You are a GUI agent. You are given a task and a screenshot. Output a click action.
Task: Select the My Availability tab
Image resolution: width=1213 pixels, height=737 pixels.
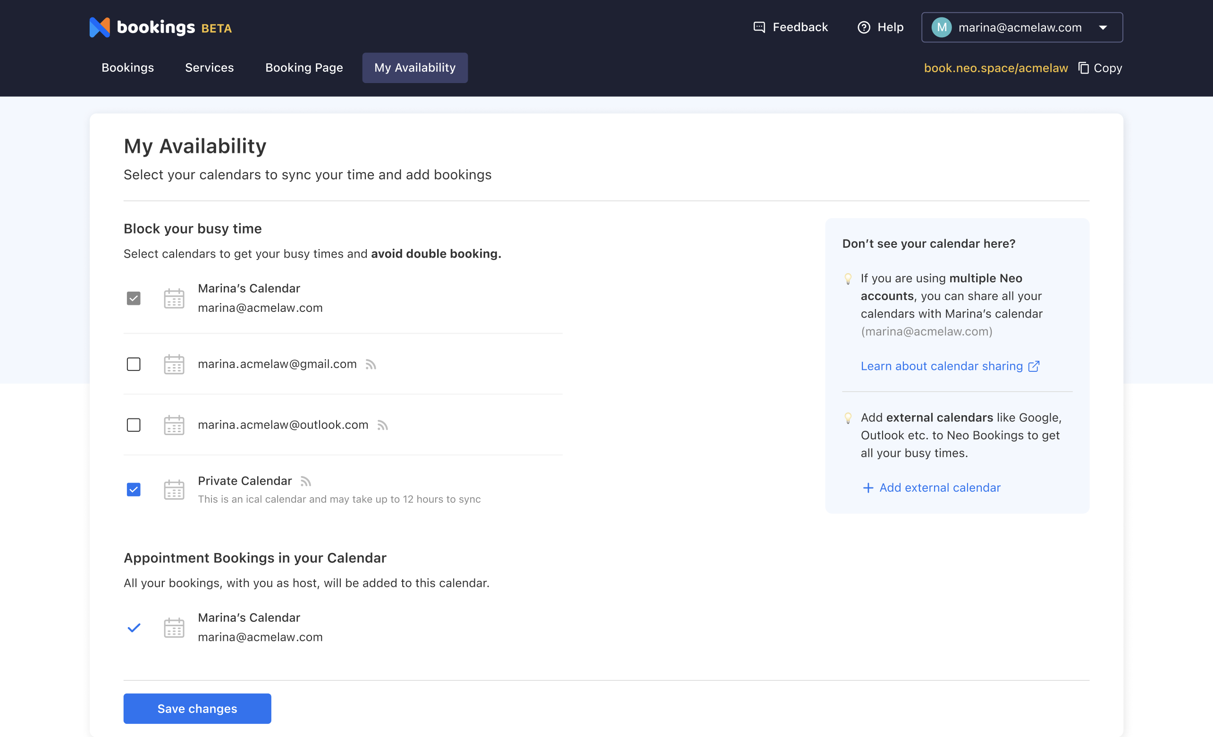[x=415, y=68]
